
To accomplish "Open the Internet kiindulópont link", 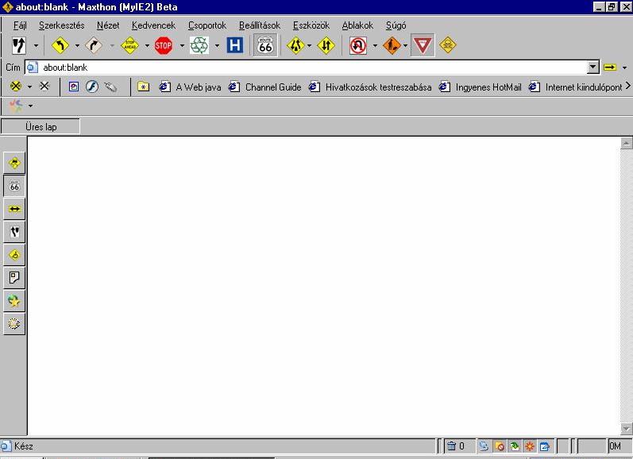I will click(x=576, y=87).
